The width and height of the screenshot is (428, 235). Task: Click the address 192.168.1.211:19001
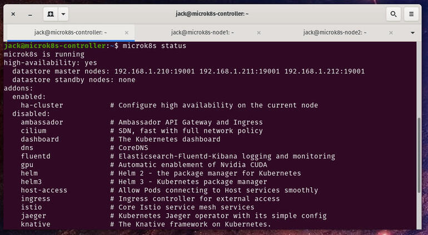click(240, 71)
